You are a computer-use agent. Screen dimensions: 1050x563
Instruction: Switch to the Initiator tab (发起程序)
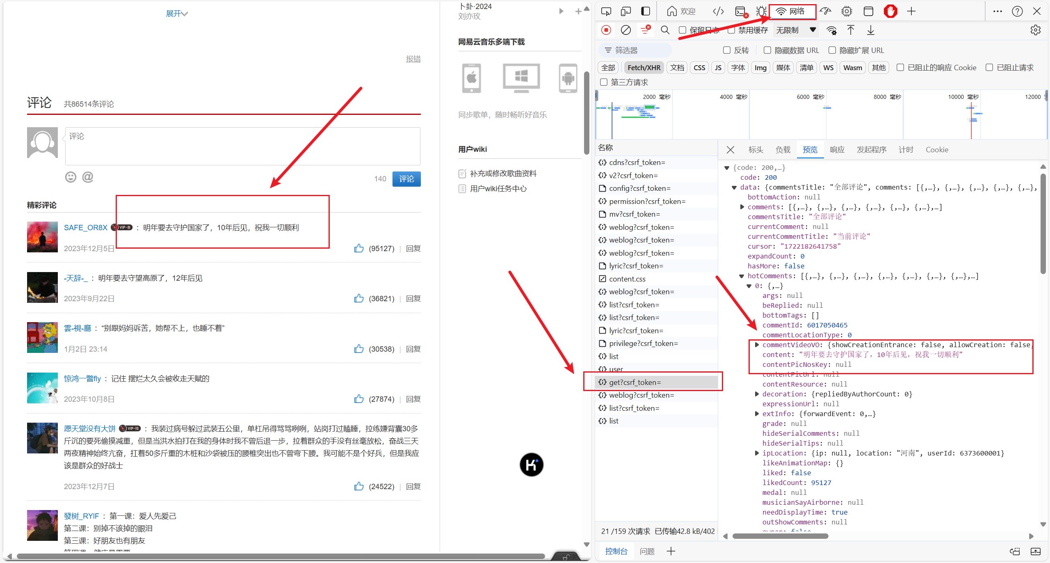tap(872, 150)
